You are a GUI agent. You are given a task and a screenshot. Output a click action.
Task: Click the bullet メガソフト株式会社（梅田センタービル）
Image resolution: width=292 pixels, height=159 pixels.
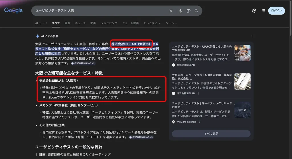tap(68, 105)
